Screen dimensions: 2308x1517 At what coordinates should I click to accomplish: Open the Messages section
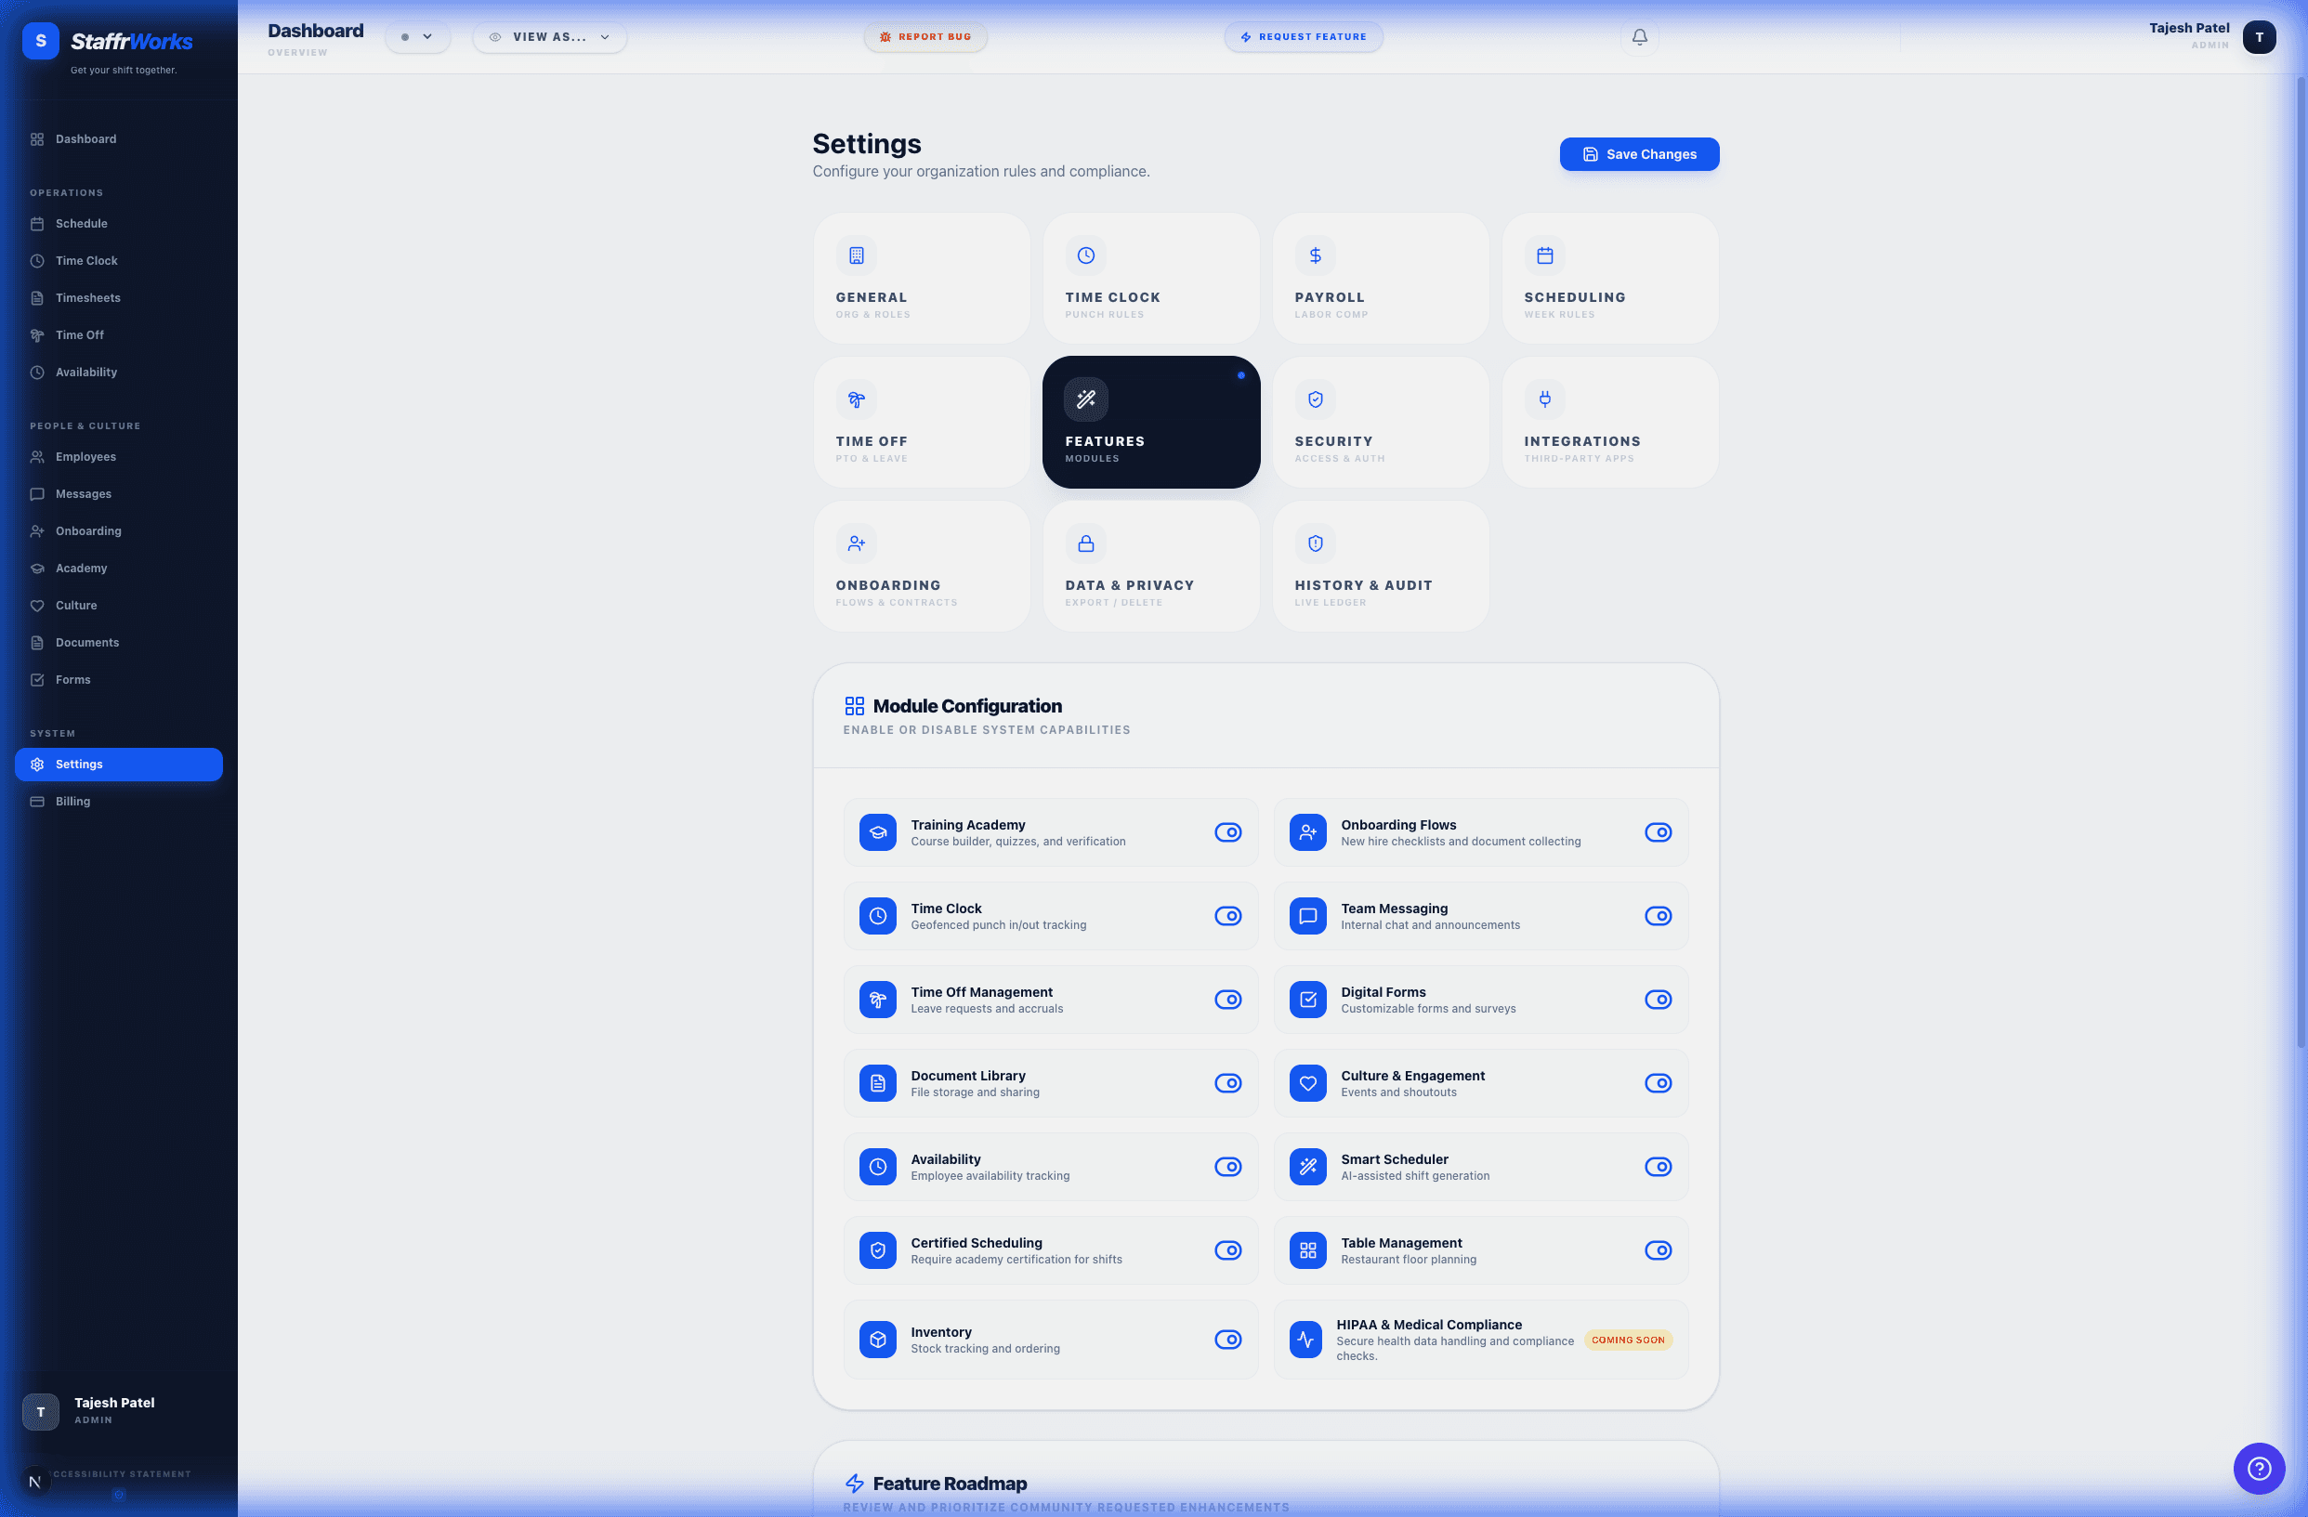[83, 493]
